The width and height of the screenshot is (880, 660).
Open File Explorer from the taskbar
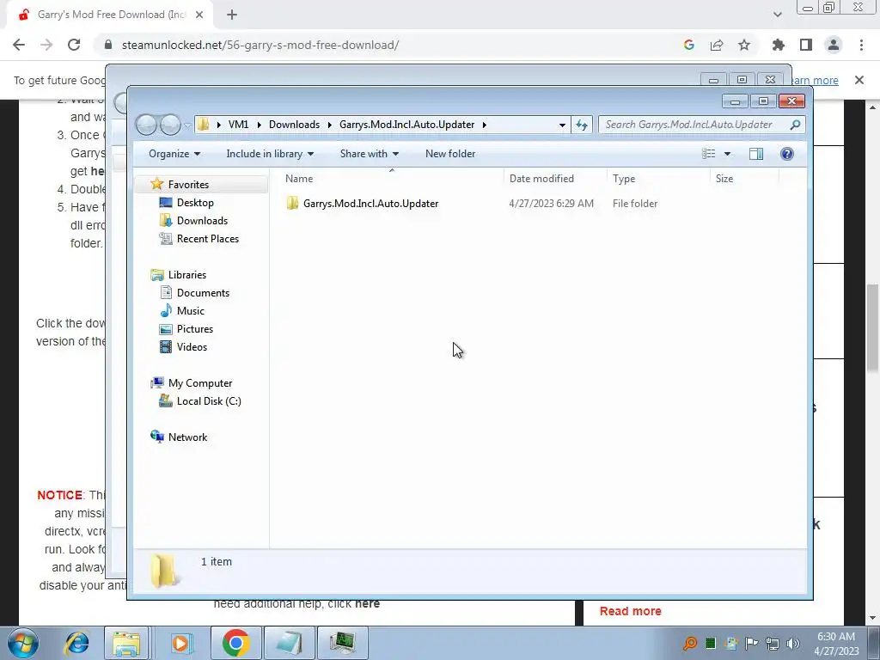pyautogui.click(x=126, y=643)
